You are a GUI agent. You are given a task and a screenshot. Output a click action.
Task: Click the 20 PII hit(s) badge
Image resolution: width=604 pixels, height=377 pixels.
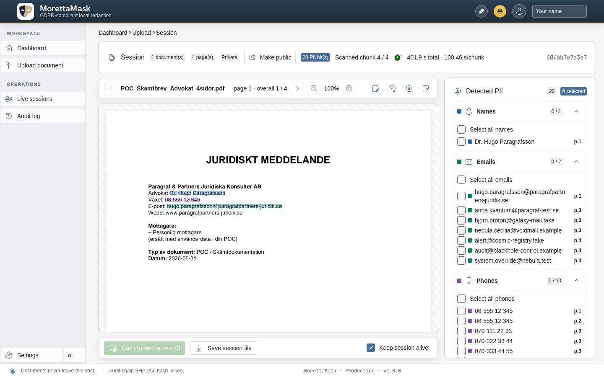pyautogui.click(x=315, y=57)
